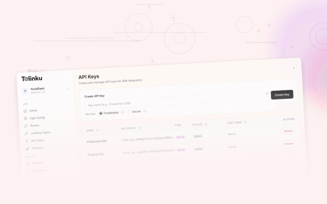
Task: Click the App Config gear icon
Action: click(x=26, y=118)
